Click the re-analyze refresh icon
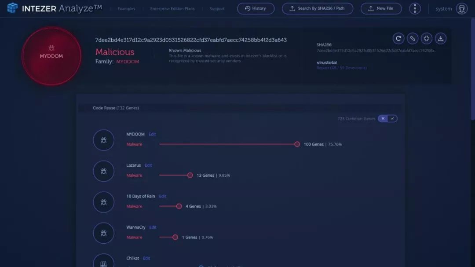 [398, 39]
